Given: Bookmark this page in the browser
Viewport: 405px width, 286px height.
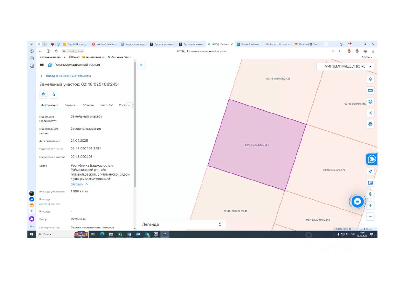Looking at the screenshot, I should point(339,51).
